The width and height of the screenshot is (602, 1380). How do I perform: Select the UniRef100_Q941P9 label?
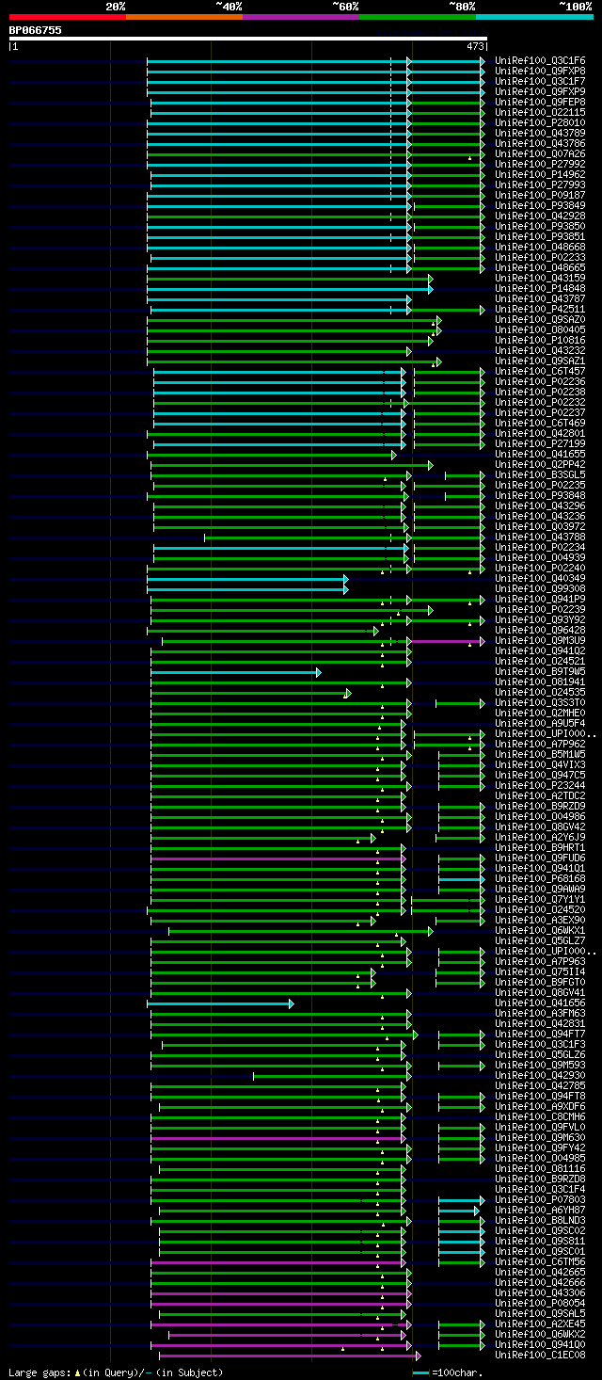coord(540,599)
